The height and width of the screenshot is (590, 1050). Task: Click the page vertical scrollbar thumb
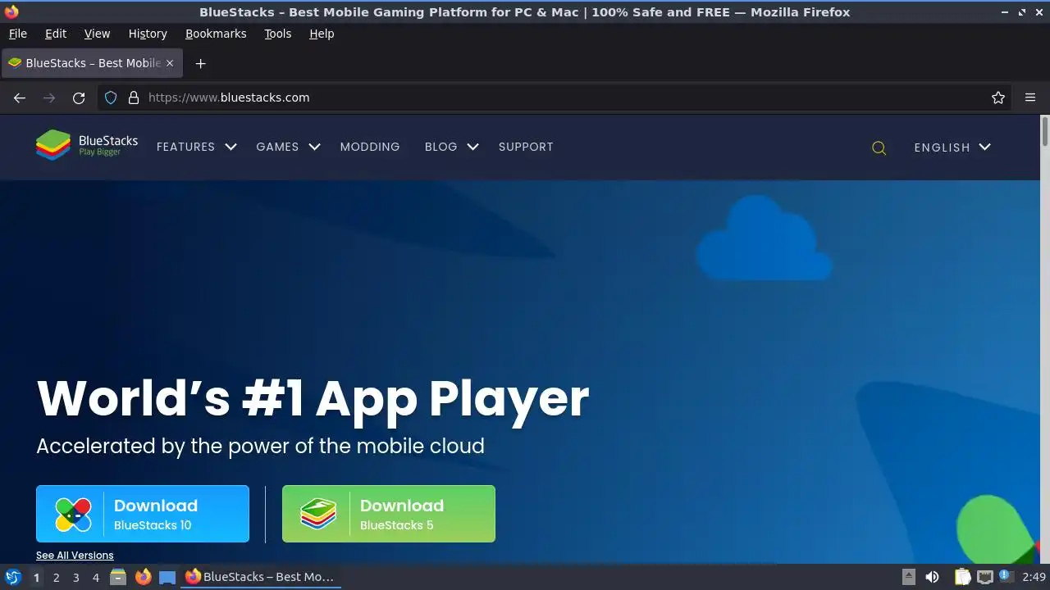[1044, 132]
